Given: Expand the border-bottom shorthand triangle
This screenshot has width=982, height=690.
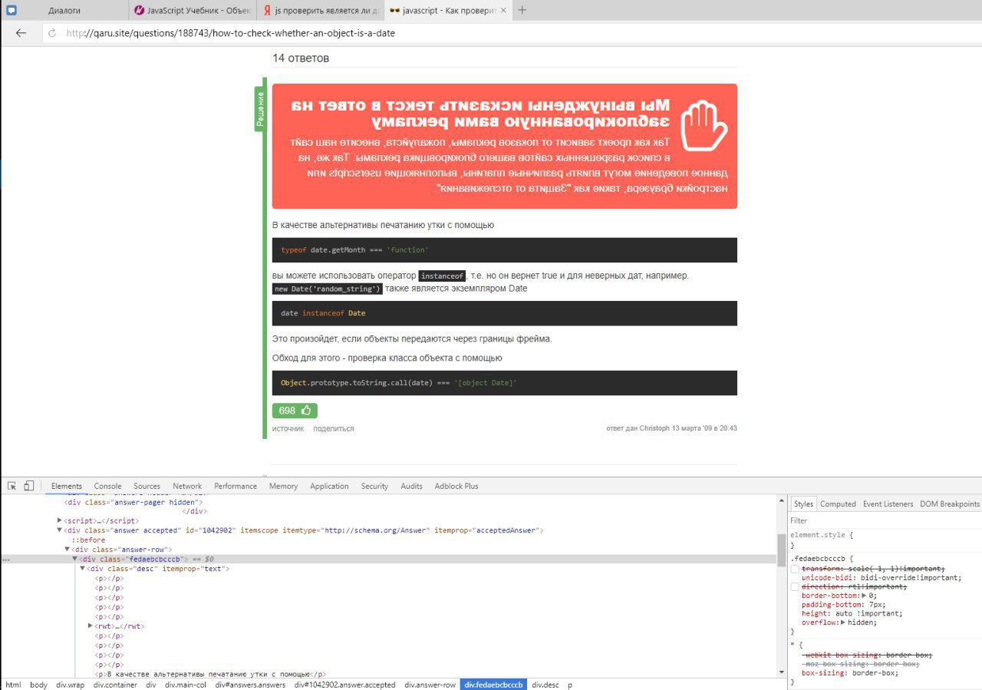Looking at the screenshot, I should point(865,596).
